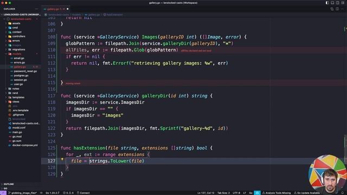Viewport: 347px width, 195px height.
Task: Open docker-compose.yml file
Action: pos(25,145)
